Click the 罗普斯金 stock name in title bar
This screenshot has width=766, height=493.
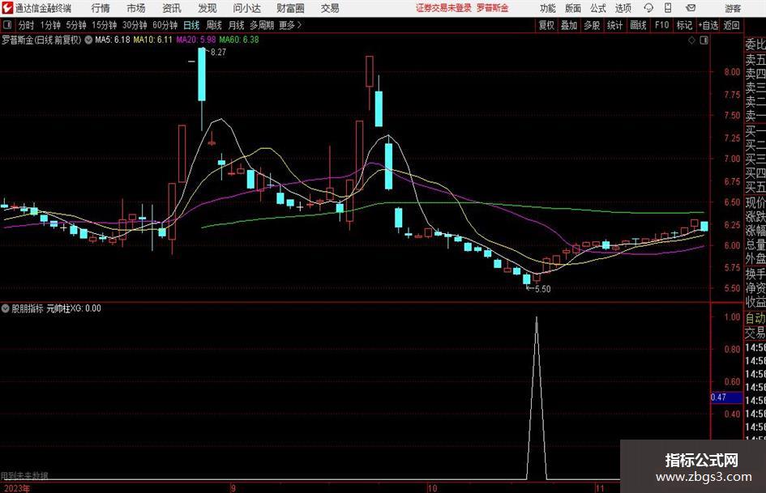click(x=493, y=8)
